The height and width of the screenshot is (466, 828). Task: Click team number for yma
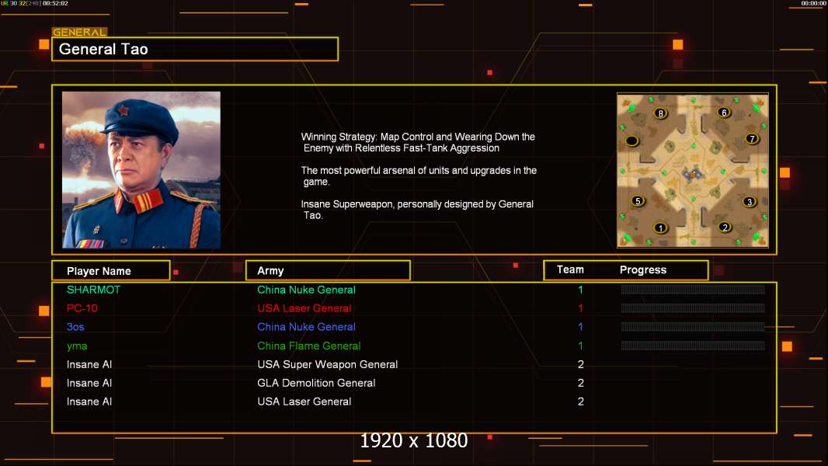point(580,346)
